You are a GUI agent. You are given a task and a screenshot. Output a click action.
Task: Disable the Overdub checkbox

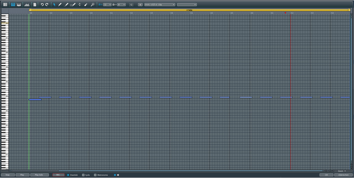pyautogui.click(x=68, y=175)
